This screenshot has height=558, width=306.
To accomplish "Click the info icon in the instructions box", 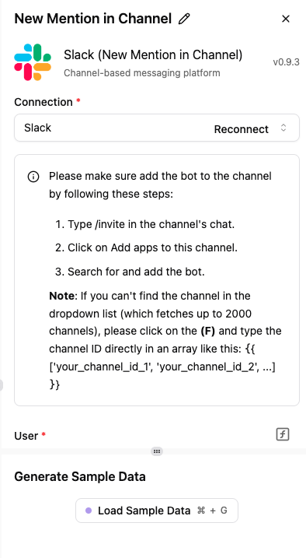I will pos(33,177).
